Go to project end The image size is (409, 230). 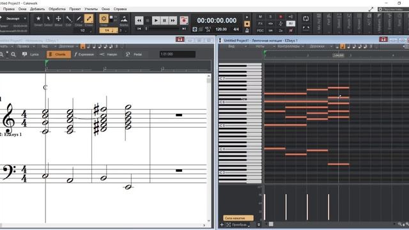(184, 29)
